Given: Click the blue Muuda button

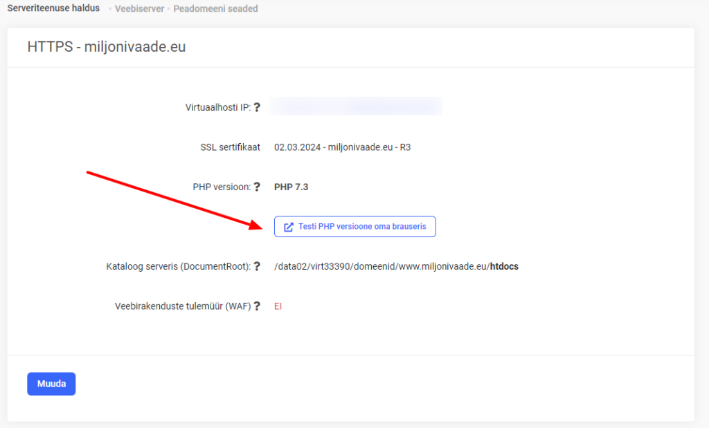Looking at the screenshot, I should (x=51, y=384).
